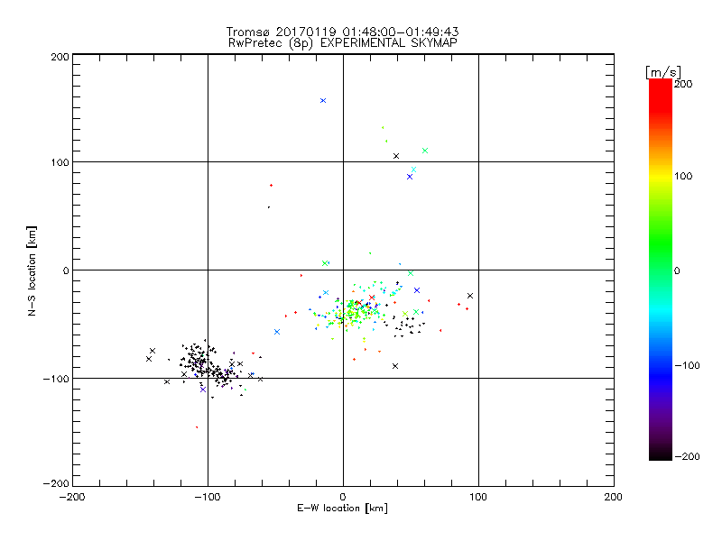Click the y-axis tick label 100

pyautogui.click(x=60, y=162)
